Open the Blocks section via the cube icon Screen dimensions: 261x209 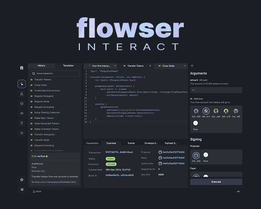click(21, 103)
